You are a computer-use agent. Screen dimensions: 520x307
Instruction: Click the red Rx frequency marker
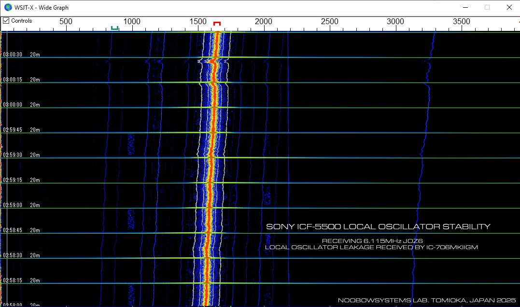click(217, 24)
